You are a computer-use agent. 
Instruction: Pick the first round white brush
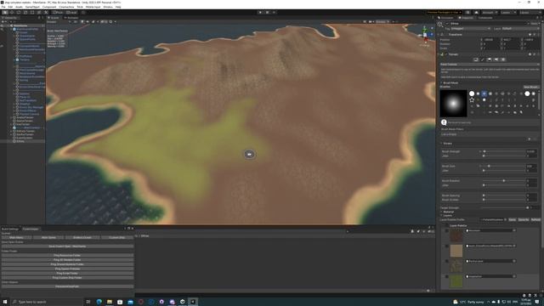pyautogui.click(x=472, y=93)
